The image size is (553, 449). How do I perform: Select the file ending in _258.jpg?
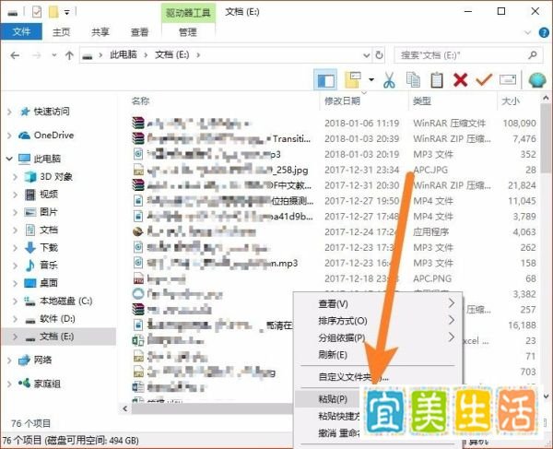(334, 170)
